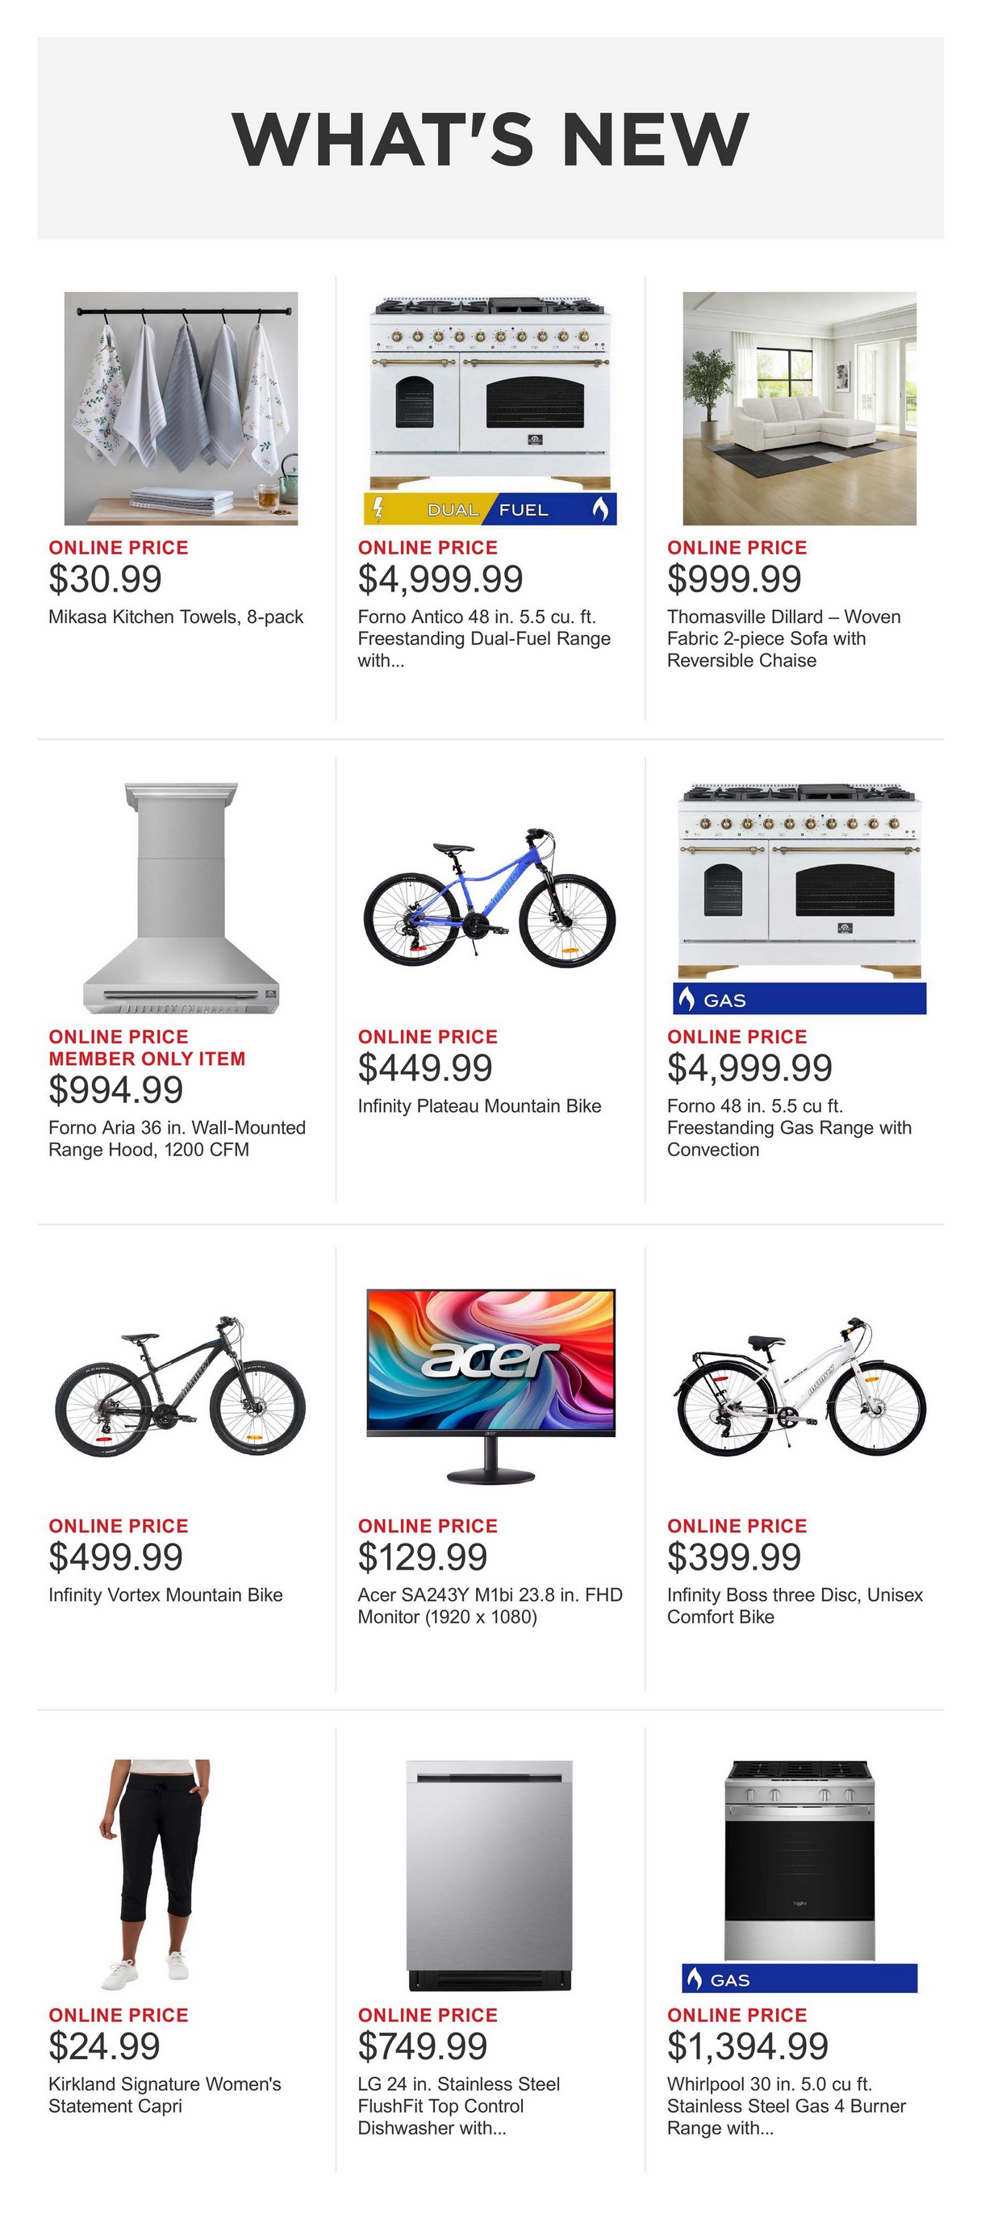Click the LG FlushFit Top Control Dishwasher title
The width and height of the screenshot is (981, 2219).
[458, 2106]
